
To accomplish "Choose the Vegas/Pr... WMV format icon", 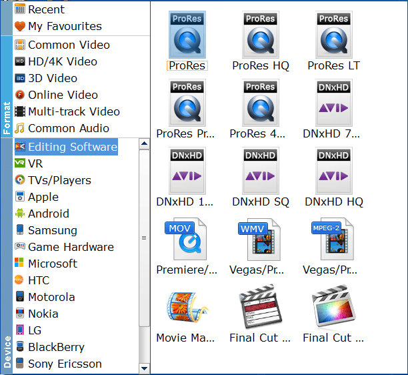I will (x=259, y=240).
